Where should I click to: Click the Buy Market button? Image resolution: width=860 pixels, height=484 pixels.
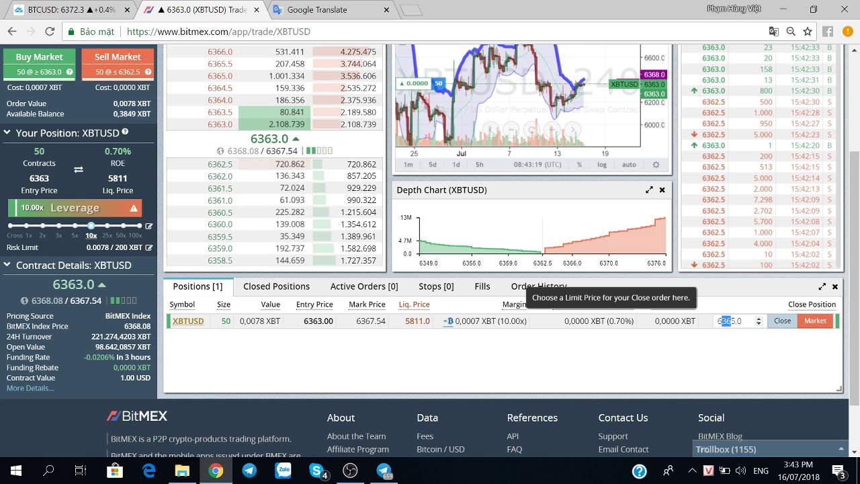click(39, 64)
